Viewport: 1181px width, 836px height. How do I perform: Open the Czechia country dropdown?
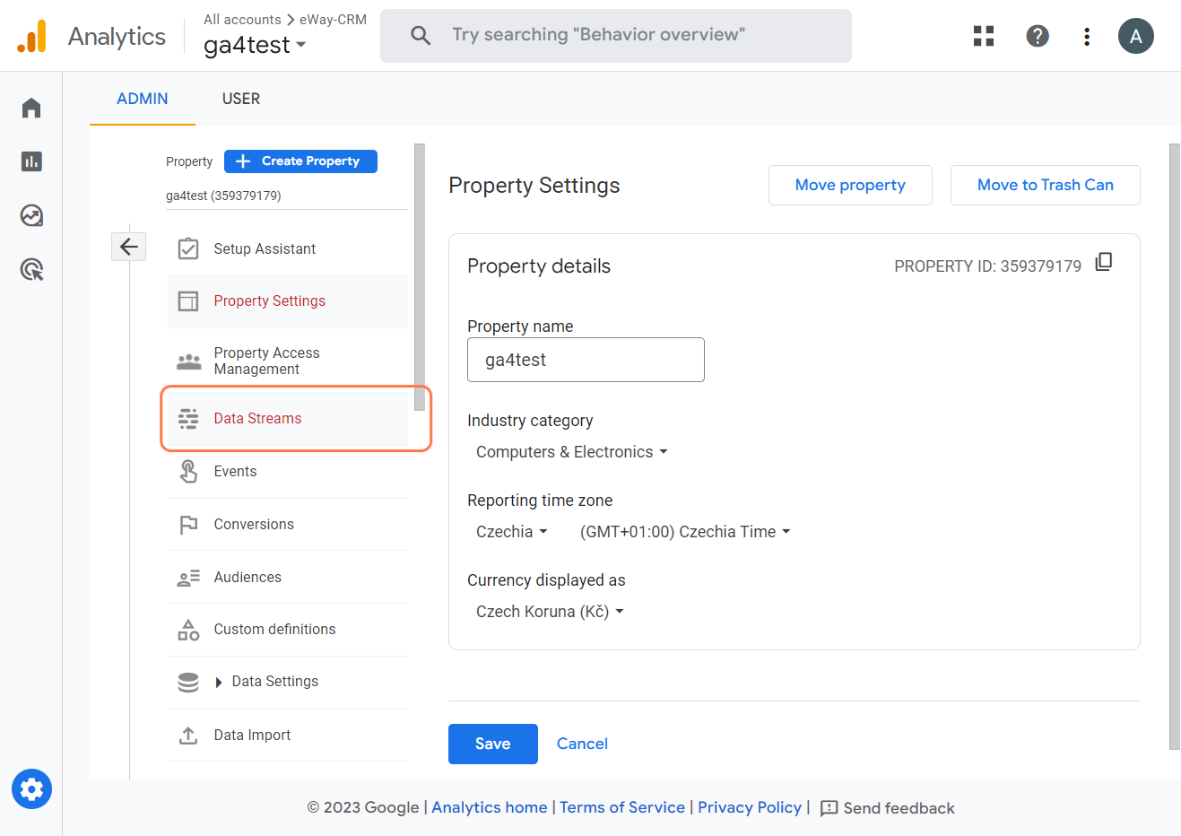point(511,532)
